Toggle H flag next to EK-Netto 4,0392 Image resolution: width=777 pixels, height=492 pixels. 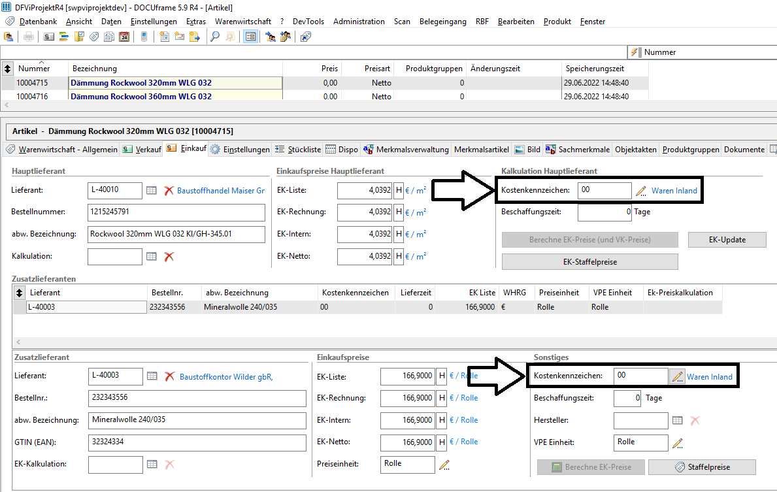399,256
